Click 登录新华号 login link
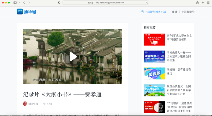The height and width of the screenshot is (116, 212). click(x=188, y=12)
